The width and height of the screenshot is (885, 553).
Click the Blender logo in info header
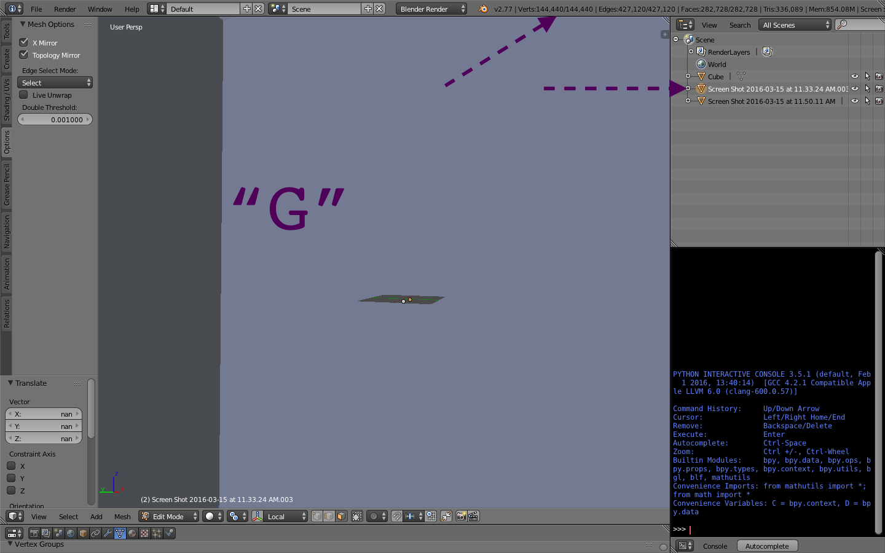[x=483, y=9]
